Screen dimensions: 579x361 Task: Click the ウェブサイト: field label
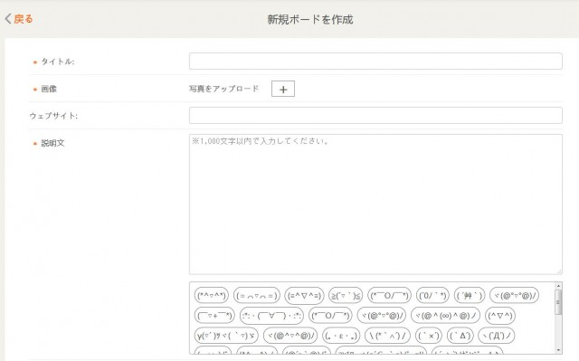pos(53,116)
